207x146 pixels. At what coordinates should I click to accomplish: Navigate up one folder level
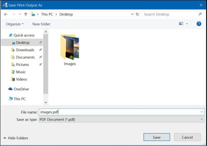26,14
